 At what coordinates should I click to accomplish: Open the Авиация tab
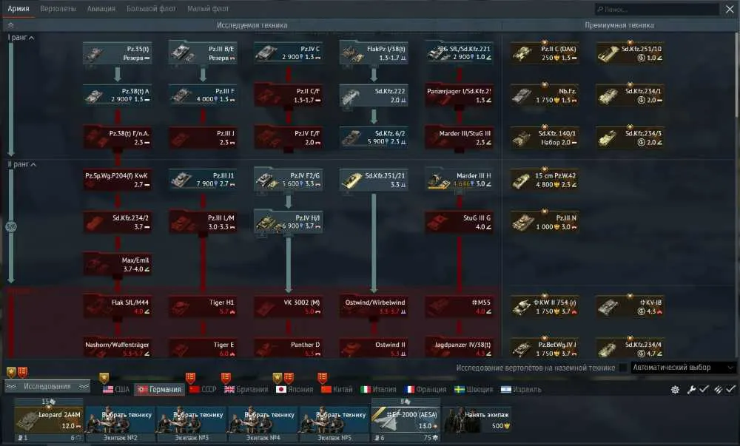click(x=101, y=8)
